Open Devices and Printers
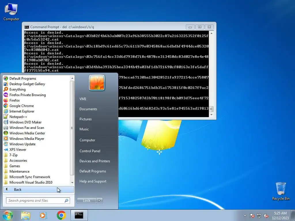295x221 pixels. (x=94, y=161)
